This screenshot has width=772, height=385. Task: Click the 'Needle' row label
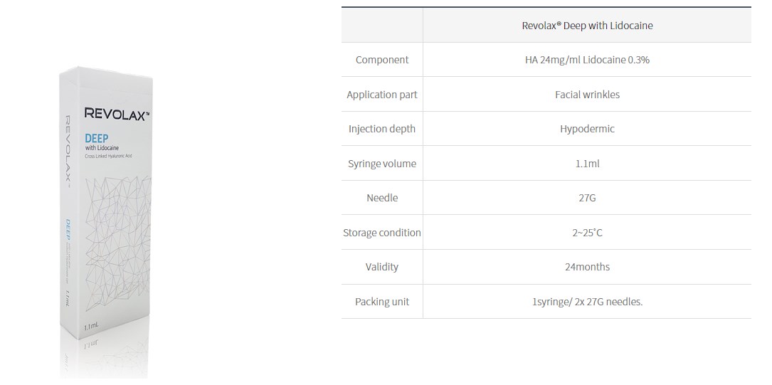tap(382, 198)
